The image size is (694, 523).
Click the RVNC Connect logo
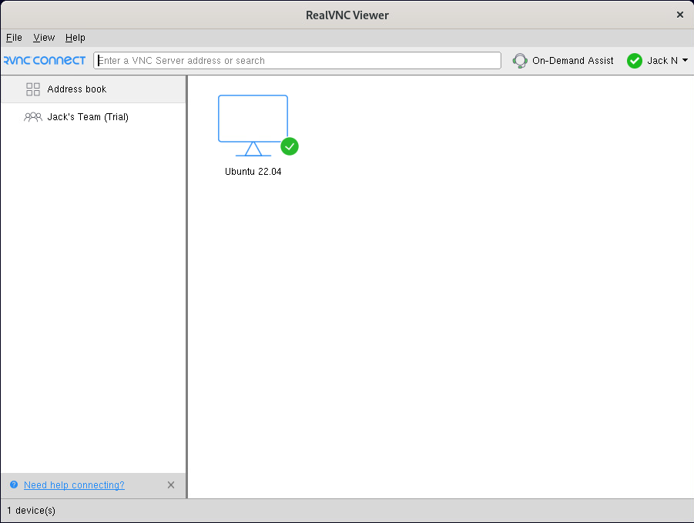click(x=44, y=60)
